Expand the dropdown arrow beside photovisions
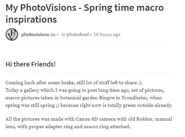185x137 pixels. click(x=58, y=35)
